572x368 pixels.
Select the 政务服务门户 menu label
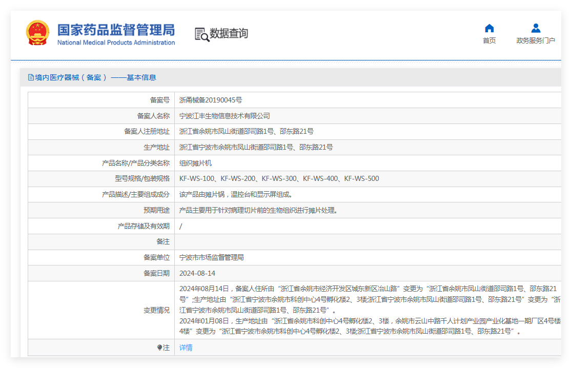click(536, 40)
